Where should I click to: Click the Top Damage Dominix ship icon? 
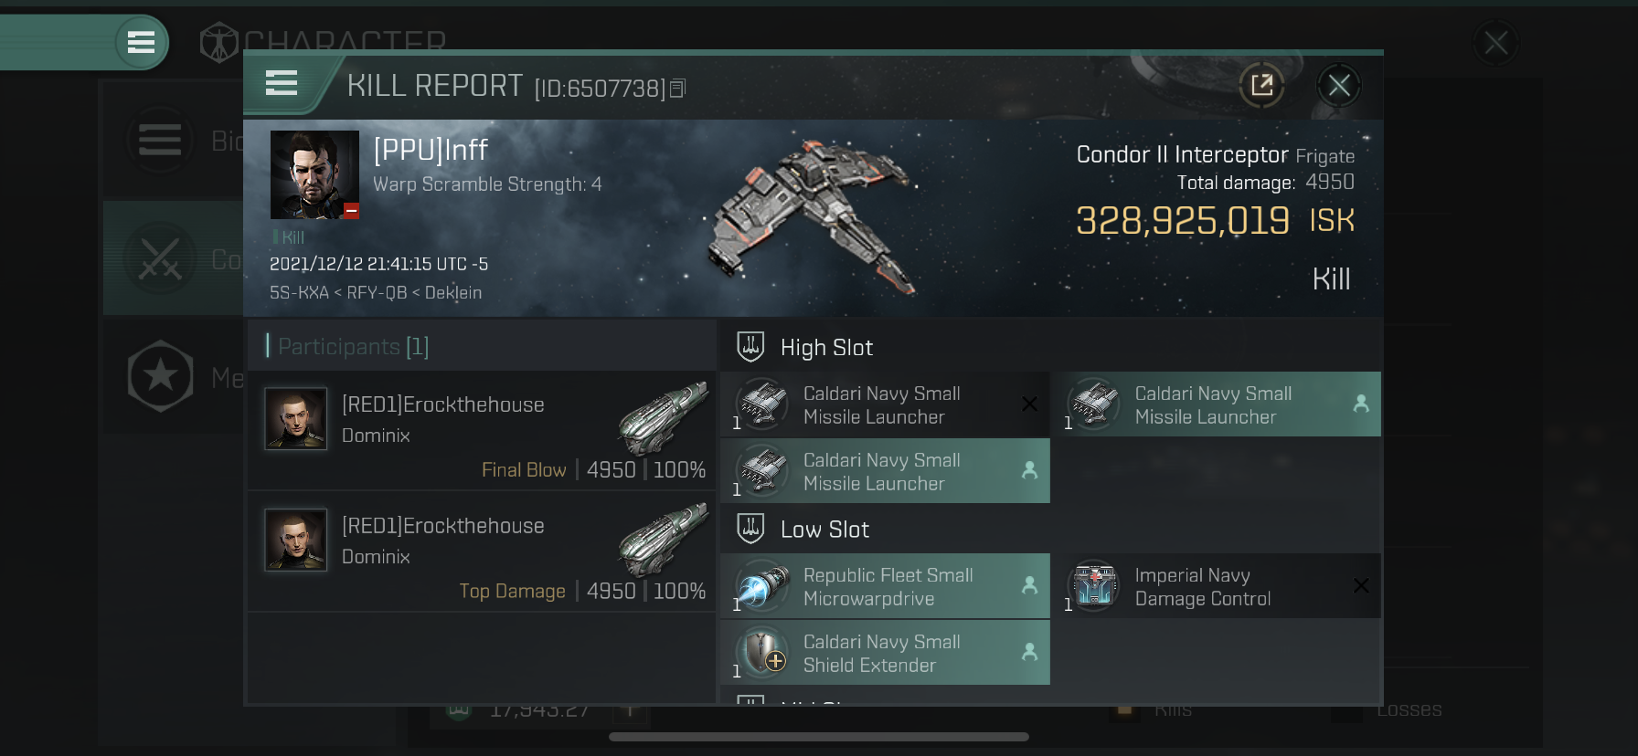(x=663, y=541)
